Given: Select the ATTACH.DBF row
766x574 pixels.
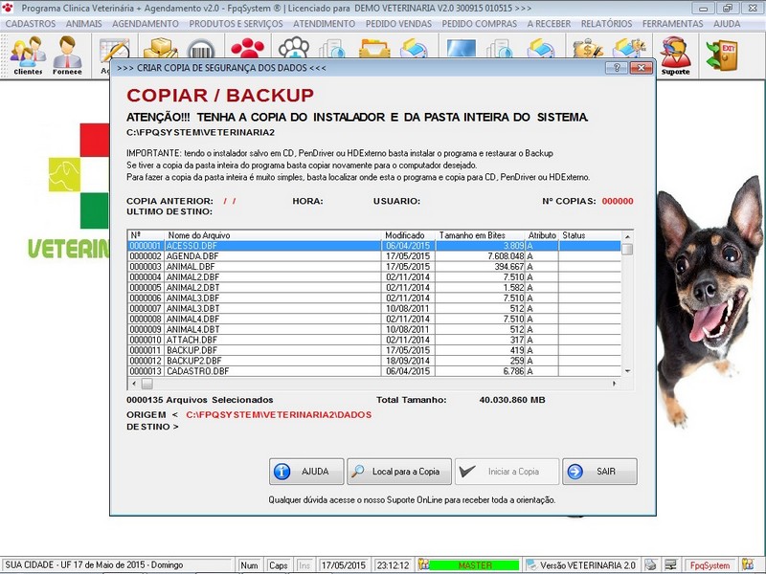Looking at the screenshot, I should click(x=374, y=341).
